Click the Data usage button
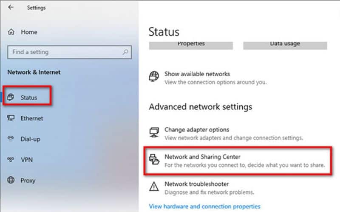This screenshot has height=212, width=340. (x=285, y=45)
